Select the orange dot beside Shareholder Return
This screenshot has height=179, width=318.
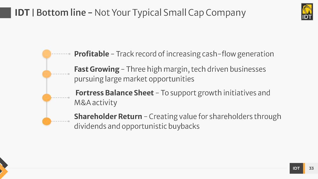47,121
